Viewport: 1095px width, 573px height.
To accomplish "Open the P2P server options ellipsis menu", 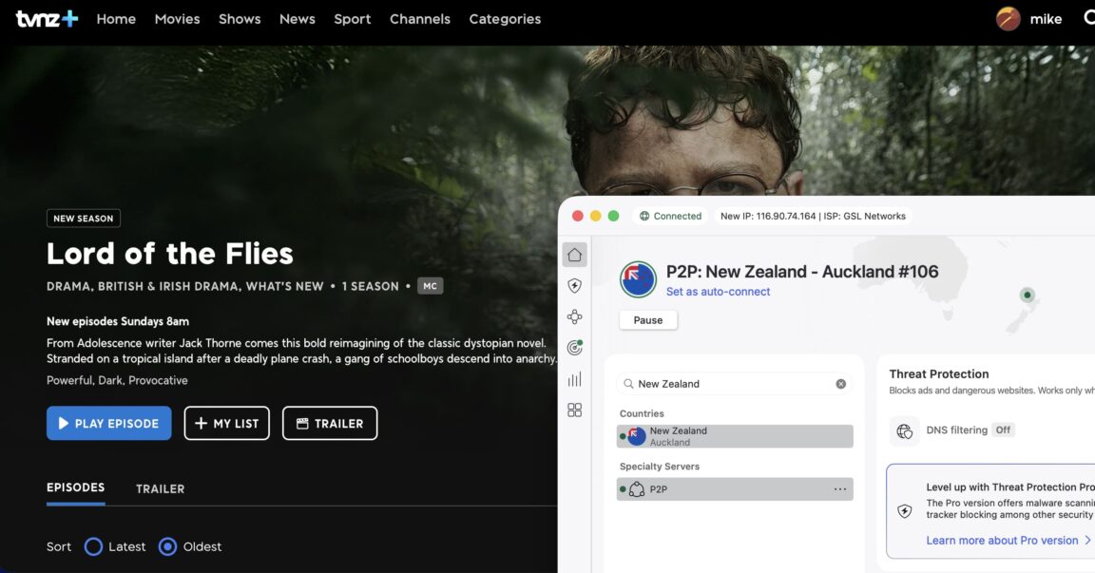I will [x=839, y=488].
